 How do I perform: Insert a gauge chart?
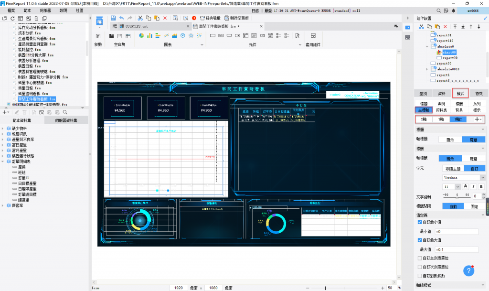[x=183, y=35]
